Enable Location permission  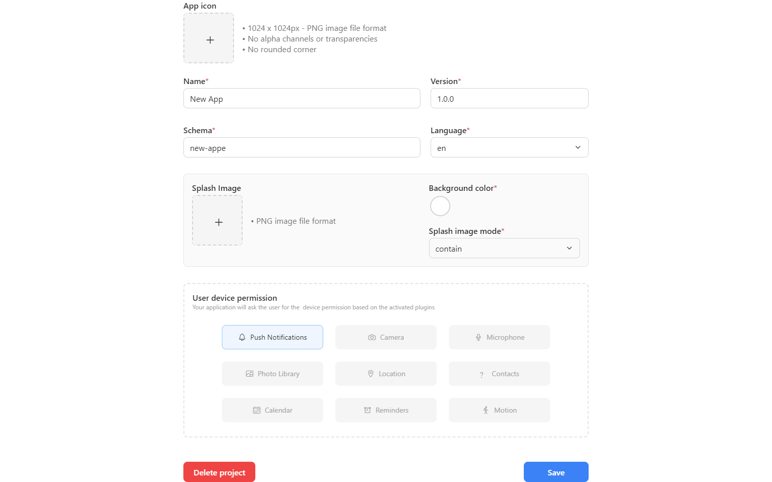[x=386, y=374]
